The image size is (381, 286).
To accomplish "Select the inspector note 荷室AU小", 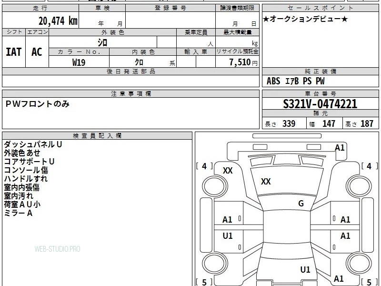I will (x=22, y=204).
